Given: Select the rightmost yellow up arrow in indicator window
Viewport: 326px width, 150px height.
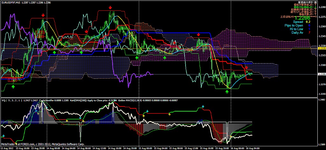Looking at the screenshot, I should (x=231, y=136).
